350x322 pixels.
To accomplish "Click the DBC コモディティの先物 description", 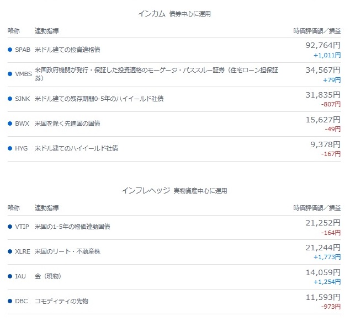I will [61, 301].
